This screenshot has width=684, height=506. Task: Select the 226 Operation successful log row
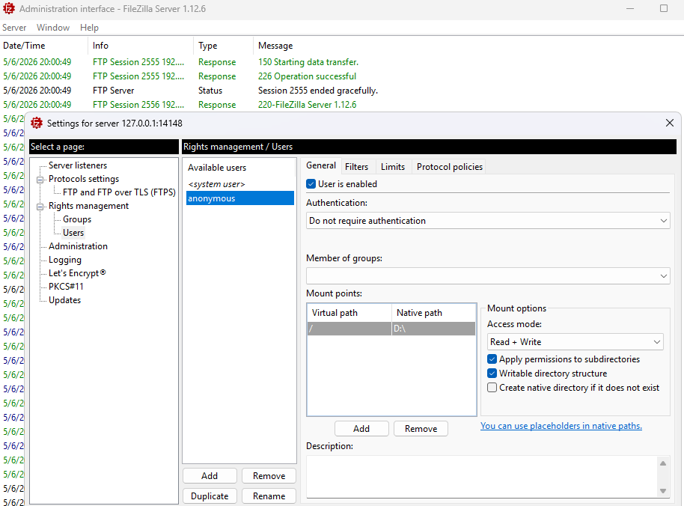[x=342, y=76]
